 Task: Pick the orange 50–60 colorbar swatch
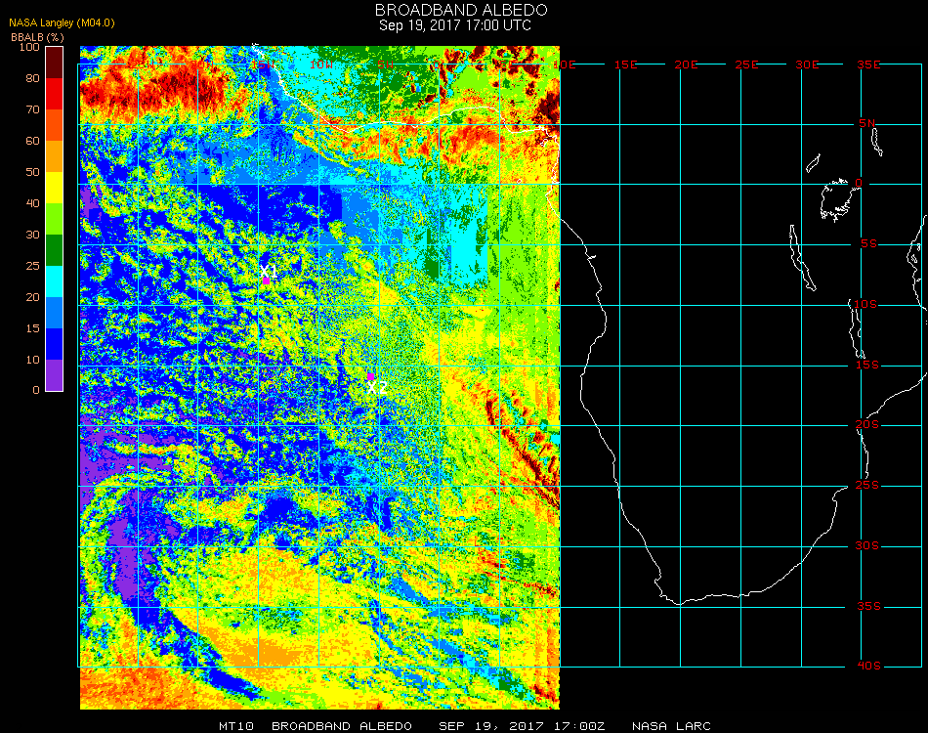coord(55,156)
